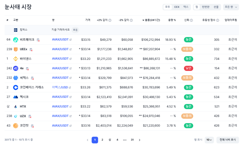Image resolution: width=242 pixels, height=145 pixels.
Task: Open 지금 거래하세요 sponsored link
Action: (x=60, y=30)
